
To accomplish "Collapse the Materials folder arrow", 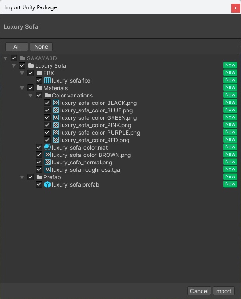I will point(22,88).
